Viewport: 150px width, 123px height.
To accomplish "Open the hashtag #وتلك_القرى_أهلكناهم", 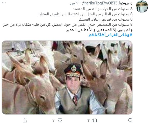I will click(x=110, y=35).
